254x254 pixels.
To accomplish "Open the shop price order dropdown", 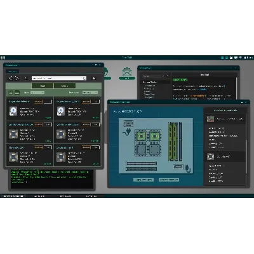I will (x=90, y=93).
